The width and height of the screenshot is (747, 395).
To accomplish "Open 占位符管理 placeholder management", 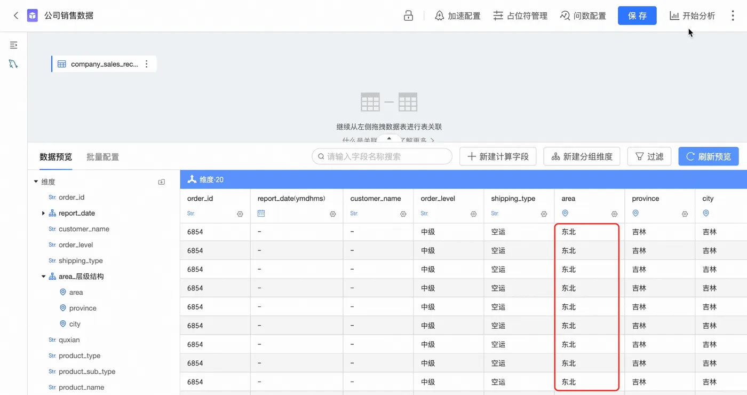I will pyautogui.click(x=520, y=15).
